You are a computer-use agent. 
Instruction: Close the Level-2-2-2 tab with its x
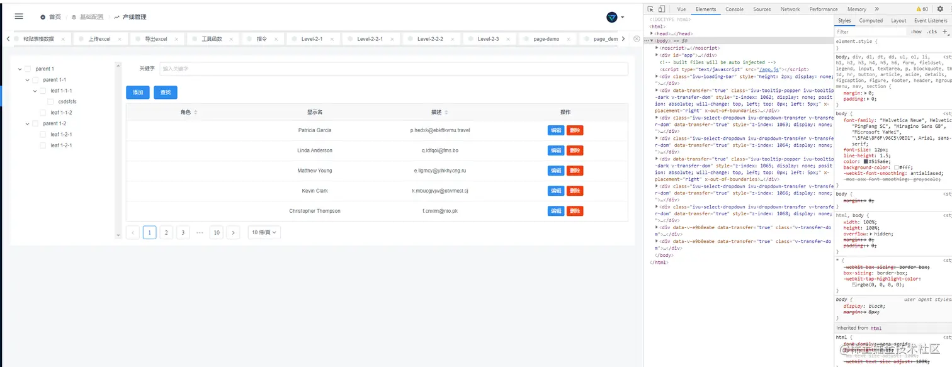coord(452,39)
